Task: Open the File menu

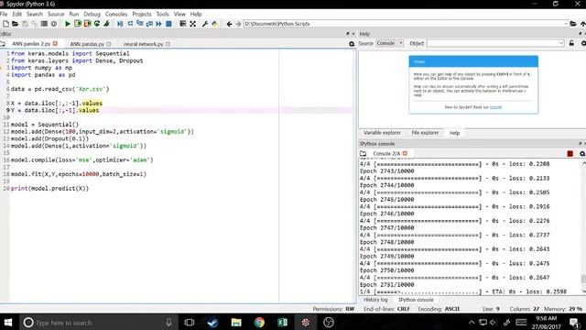Action: click(x=4, y=14)
